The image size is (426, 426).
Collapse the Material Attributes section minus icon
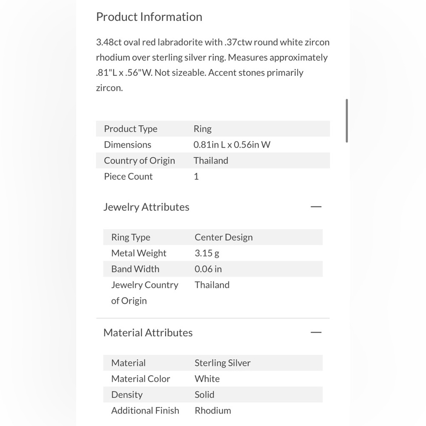click(316, 332)
